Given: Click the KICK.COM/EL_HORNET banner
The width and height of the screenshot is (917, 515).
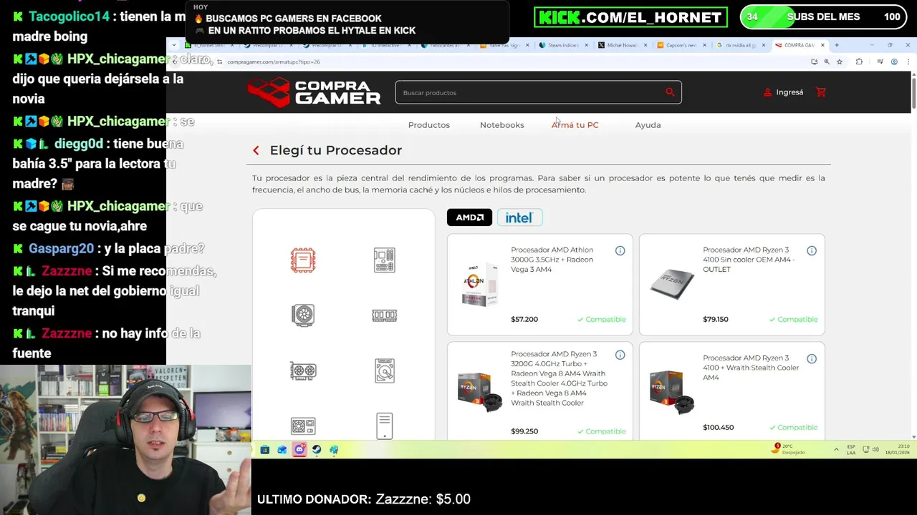Looking at the screenshot, I should pos(630,17).
